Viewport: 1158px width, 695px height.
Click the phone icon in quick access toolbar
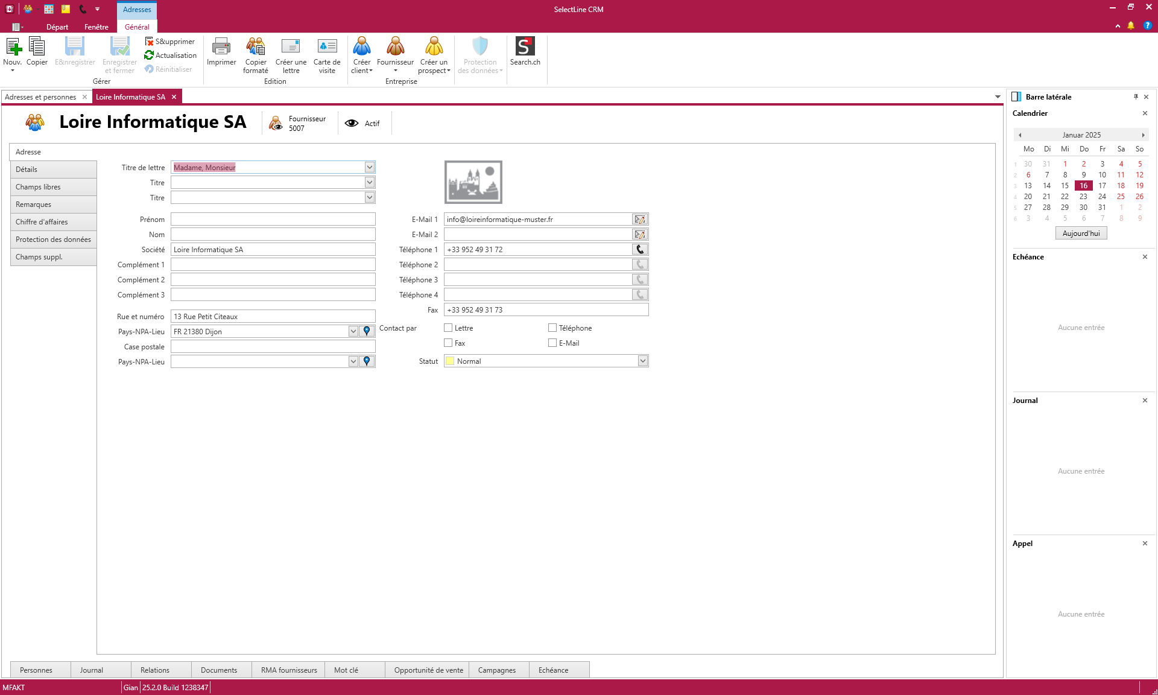83,9
